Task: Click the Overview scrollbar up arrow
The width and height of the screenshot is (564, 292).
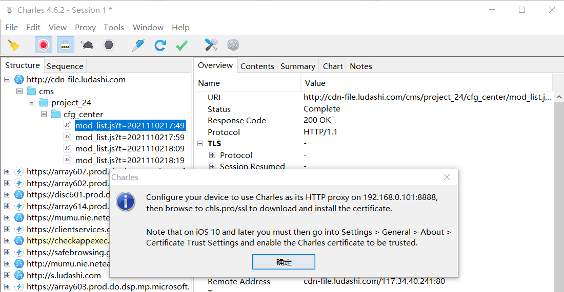Action: click(x=559, y=97)
